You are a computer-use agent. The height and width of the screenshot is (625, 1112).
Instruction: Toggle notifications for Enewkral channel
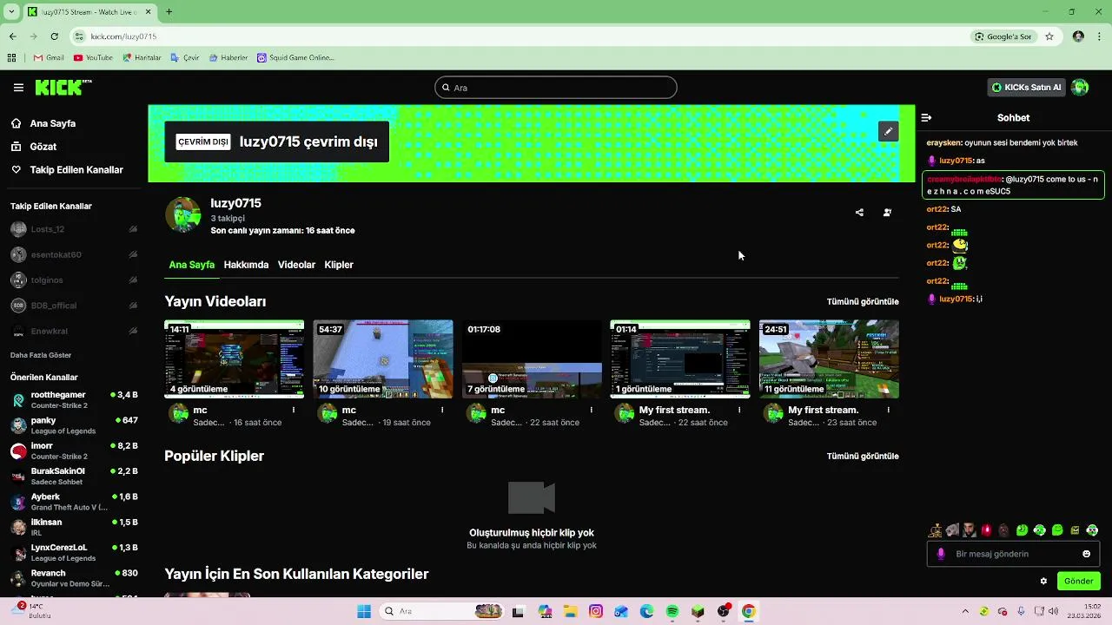tap(133, 331)
